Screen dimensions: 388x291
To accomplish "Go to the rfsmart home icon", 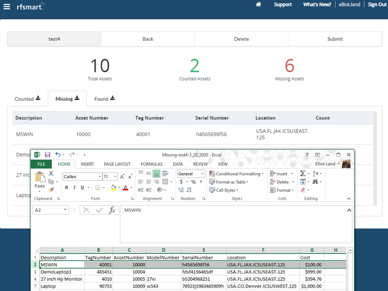I will coord(259,4).
